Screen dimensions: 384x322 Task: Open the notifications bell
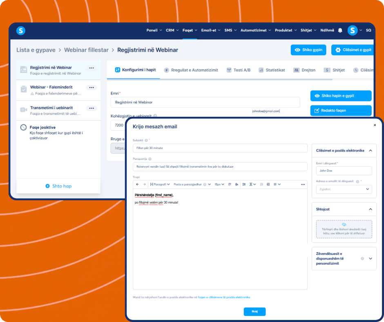coord(340,30)
